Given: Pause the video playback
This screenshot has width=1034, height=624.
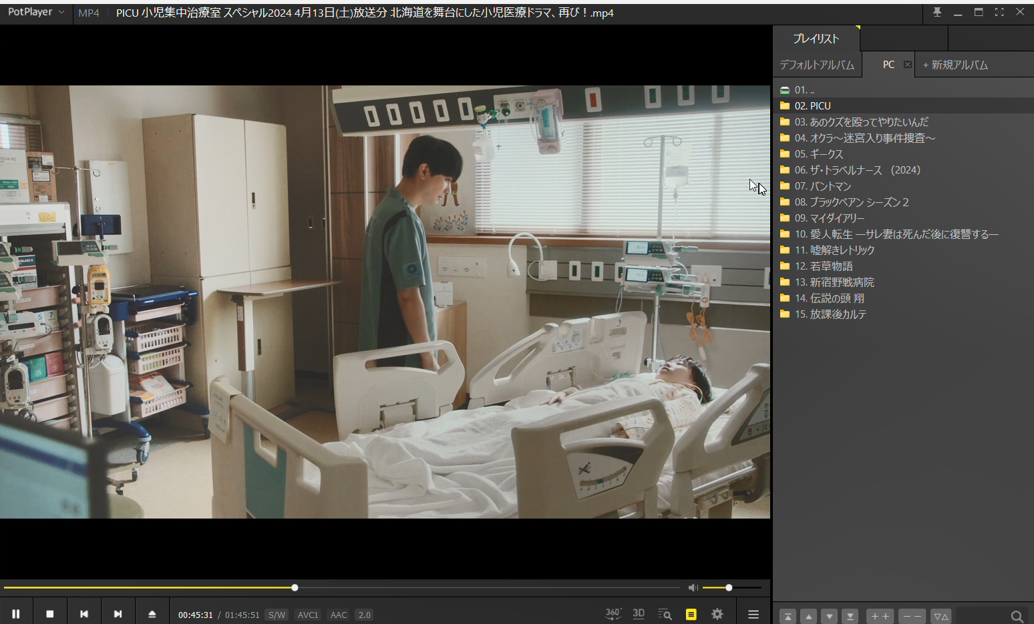Looking at the screenshot, I should tap(15, 614).
